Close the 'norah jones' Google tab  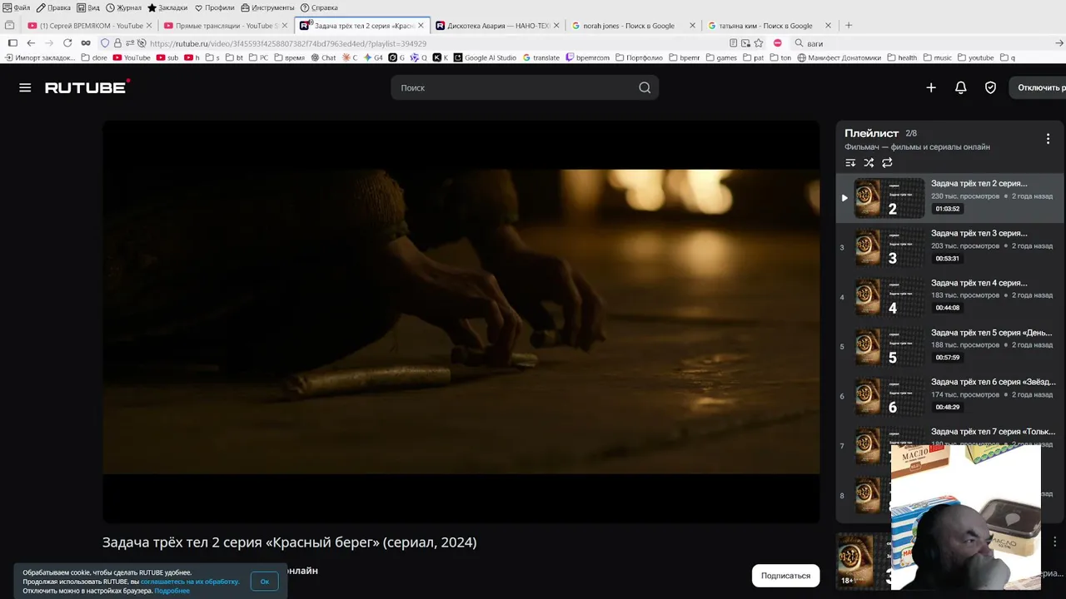[692, 26]
